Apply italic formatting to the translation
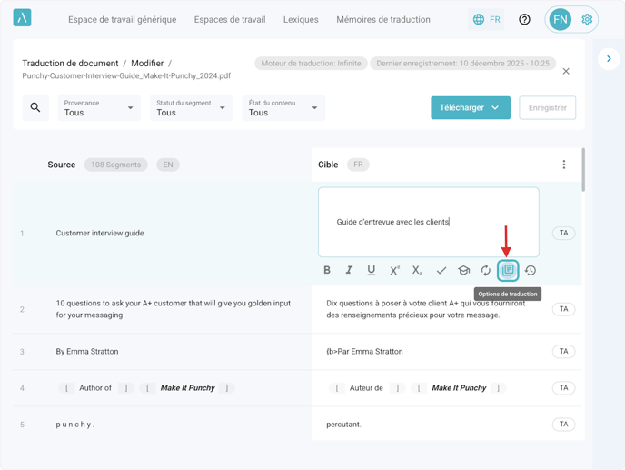 coord(349,270)
